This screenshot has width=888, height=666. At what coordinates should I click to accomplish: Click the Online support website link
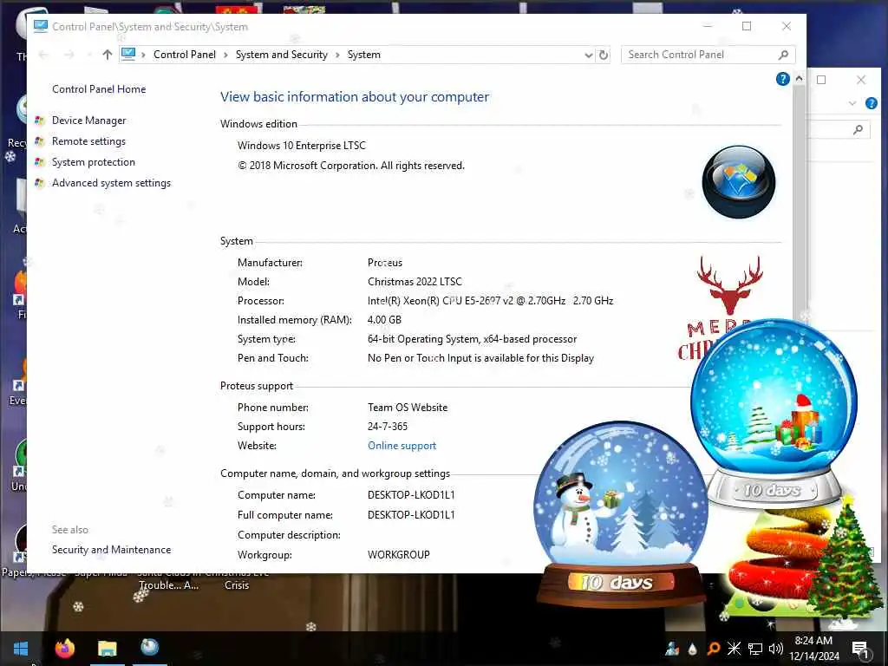click(402, 446)
